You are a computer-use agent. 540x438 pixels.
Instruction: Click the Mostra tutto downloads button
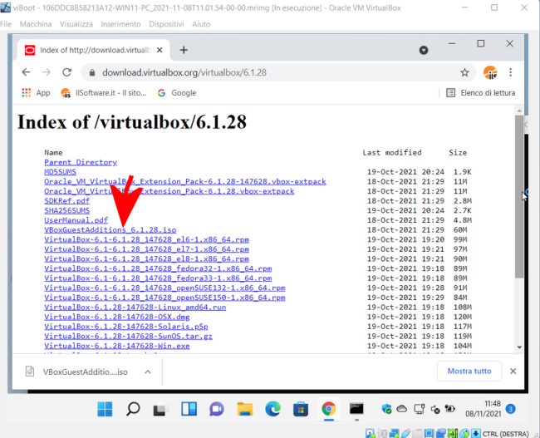(x=470, y=372)
